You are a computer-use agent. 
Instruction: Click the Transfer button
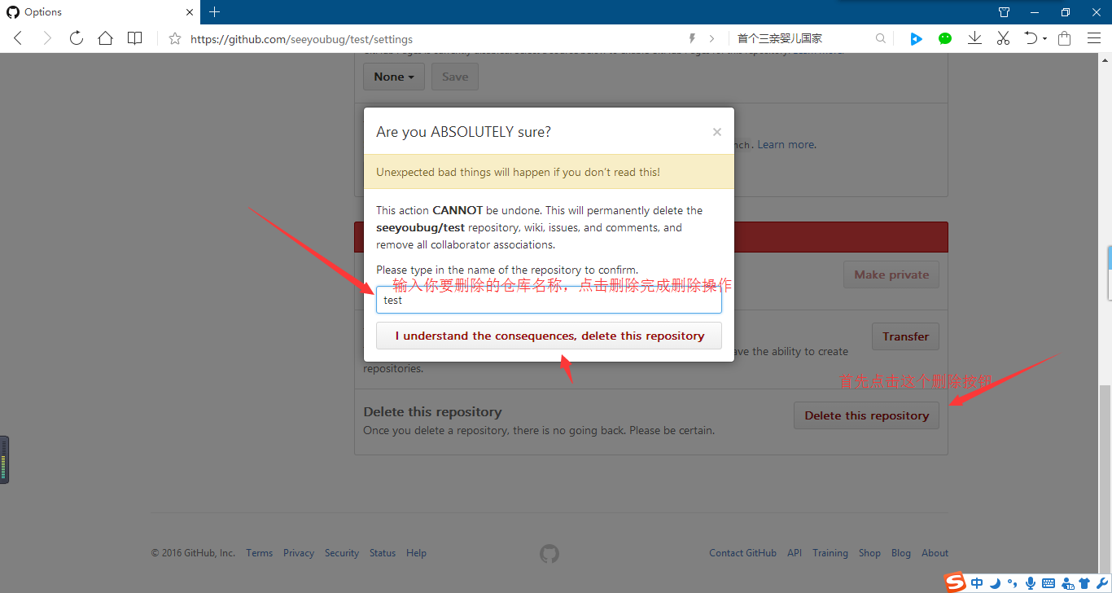(x=905, y=336)
